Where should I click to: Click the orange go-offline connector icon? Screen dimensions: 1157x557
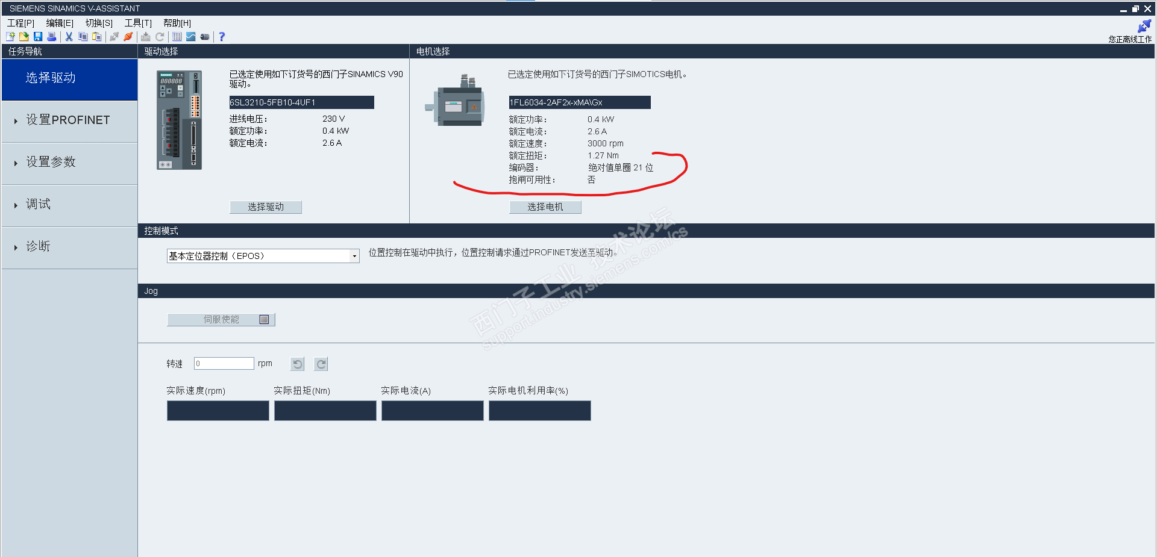tap(128, 37)
